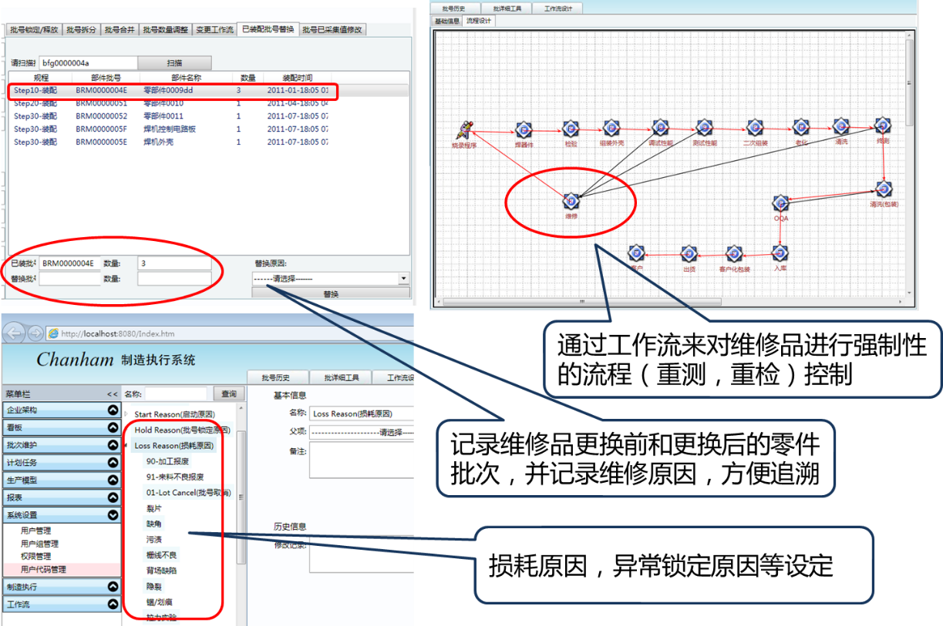The image size is (943, 626).
Task: Collapse the menu bar with << icon
Action: (113, 393)
